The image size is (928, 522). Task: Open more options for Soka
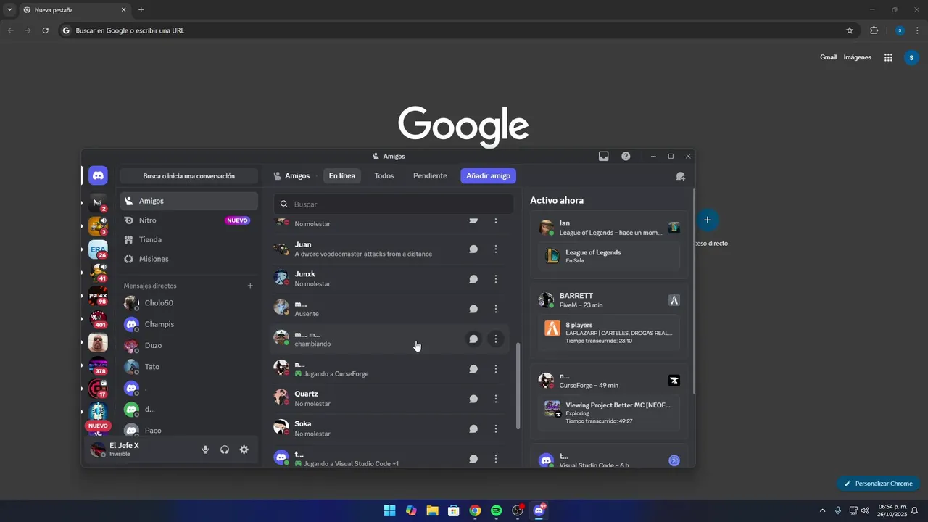pos(496,428)
